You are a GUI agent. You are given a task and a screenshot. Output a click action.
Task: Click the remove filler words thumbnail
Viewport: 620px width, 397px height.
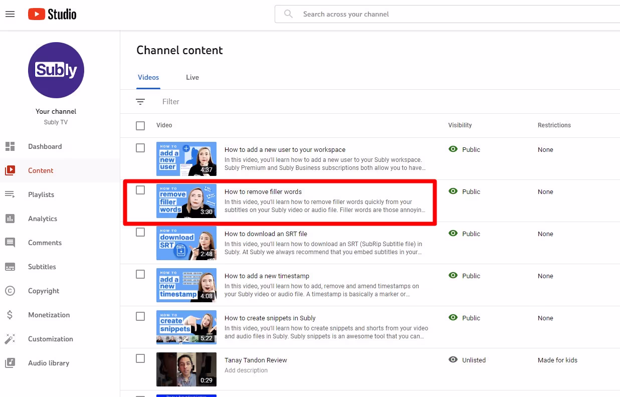(186, 201)
